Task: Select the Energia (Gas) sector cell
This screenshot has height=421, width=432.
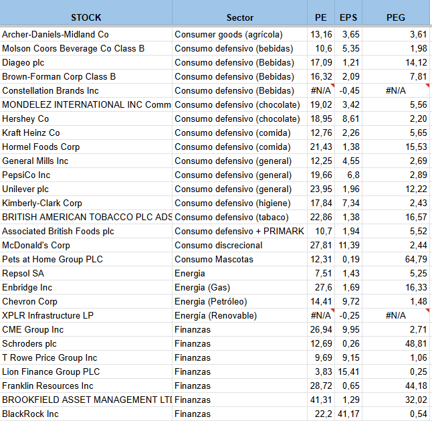Action: 239,288
